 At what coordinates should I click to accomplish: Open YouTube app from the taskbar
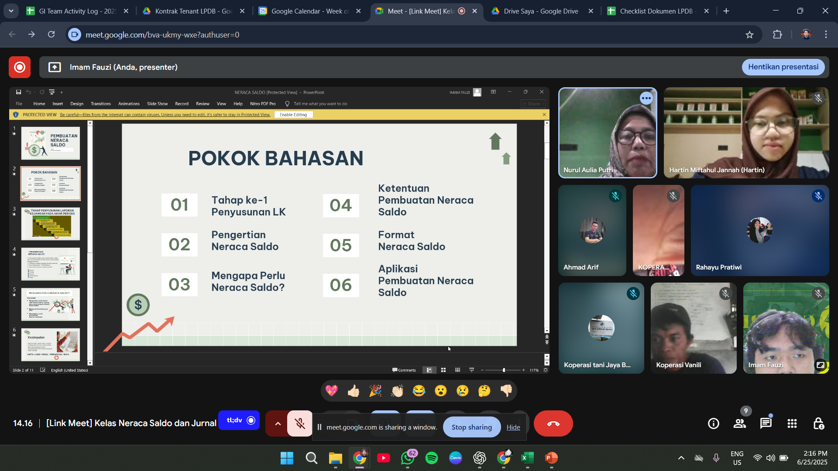383,458
